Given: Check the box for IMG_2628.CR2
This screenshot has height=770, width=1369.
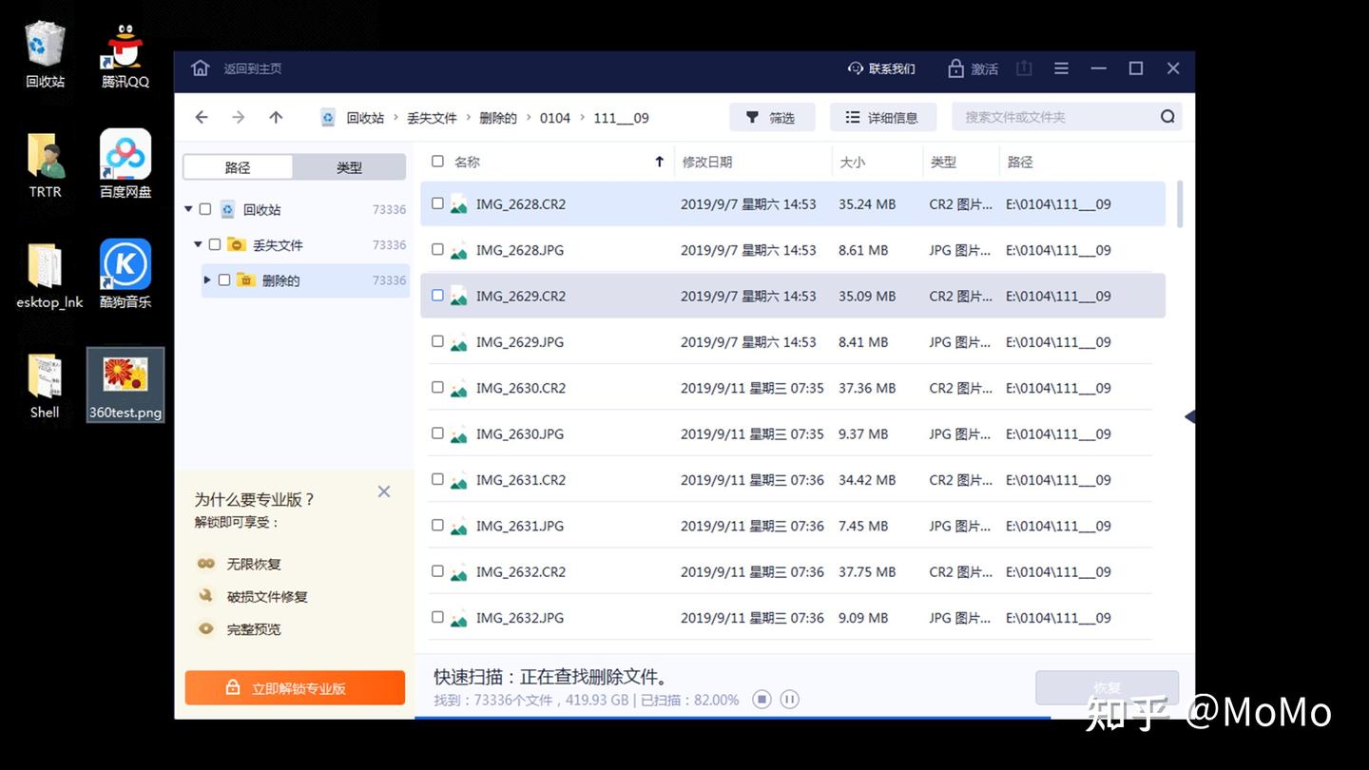Looking at the screenshot, I should click(437, 203).
